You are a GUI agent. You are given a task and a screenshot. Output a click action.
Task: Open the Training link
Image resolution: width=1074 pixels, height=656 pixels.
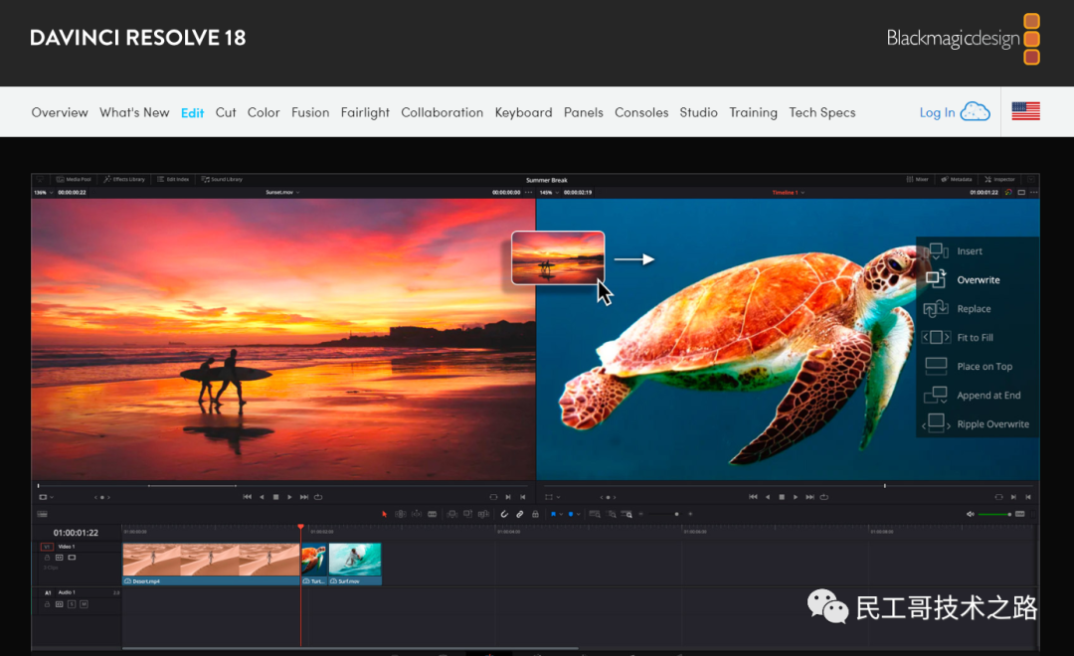coord(753,112)
